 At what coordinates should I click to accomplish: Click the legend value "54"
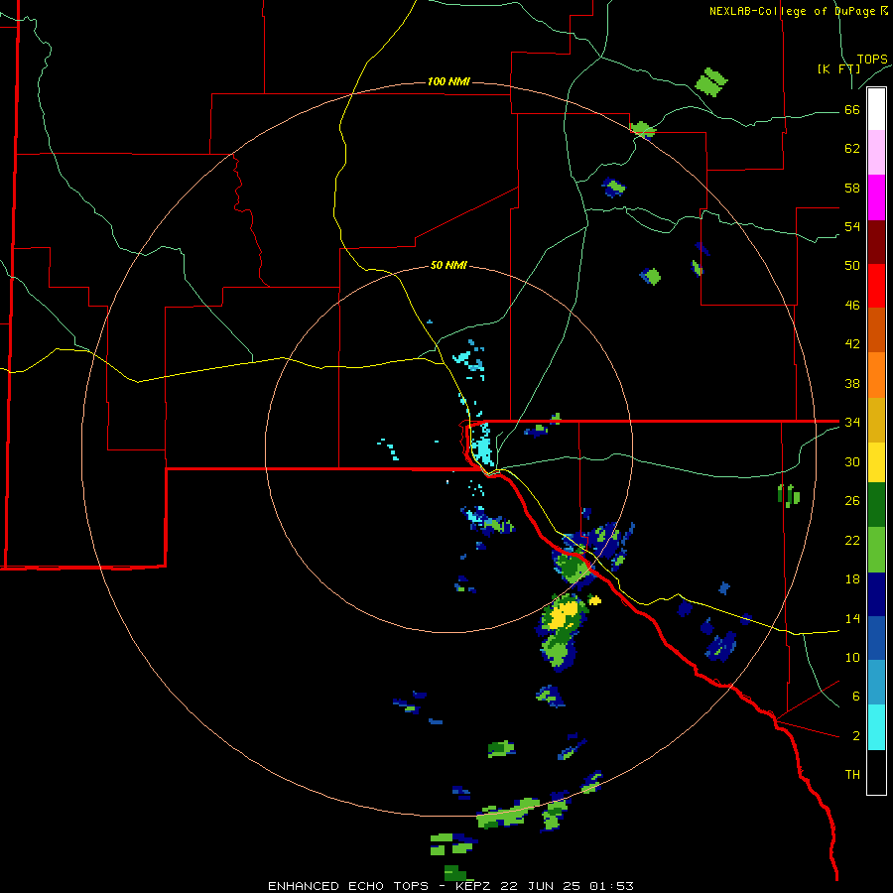click(x=852, y=226)
